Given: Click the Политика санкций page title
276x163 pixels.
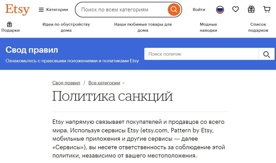Looking at the screenshot, I should point(112,96).
